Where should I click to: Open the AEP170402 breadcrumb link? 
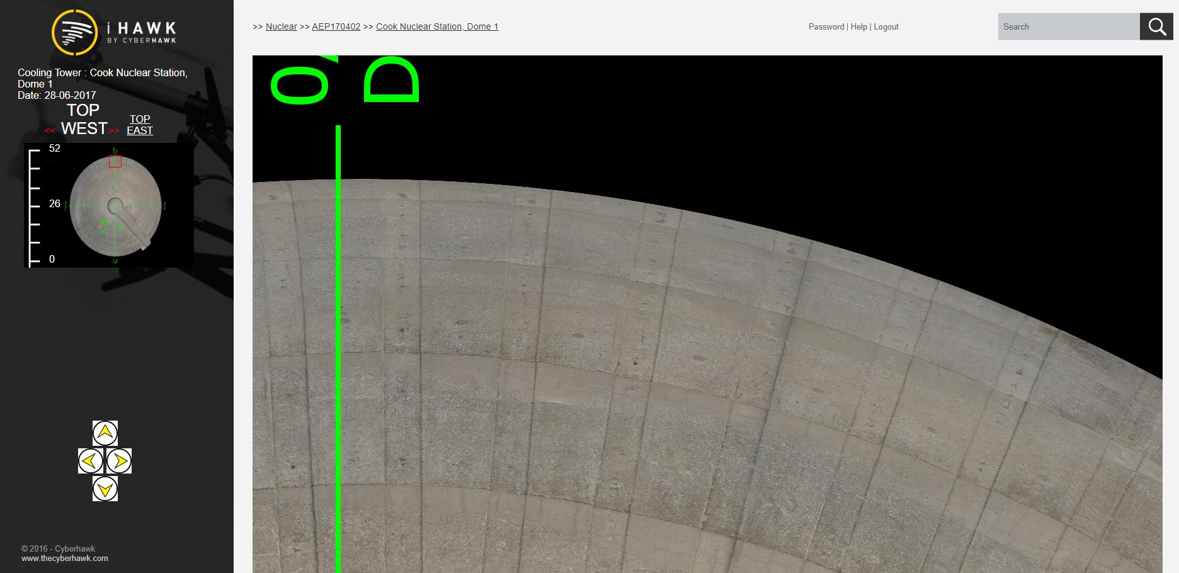click(x=336, y=26)
